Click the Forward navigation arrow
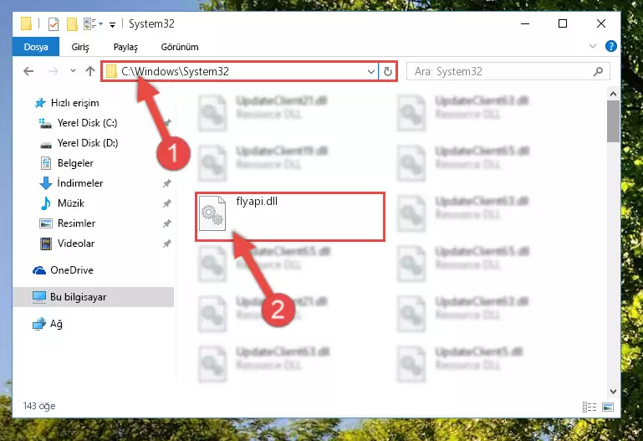The width and height of the screenshot is (643, 441). tap(53, 71)
